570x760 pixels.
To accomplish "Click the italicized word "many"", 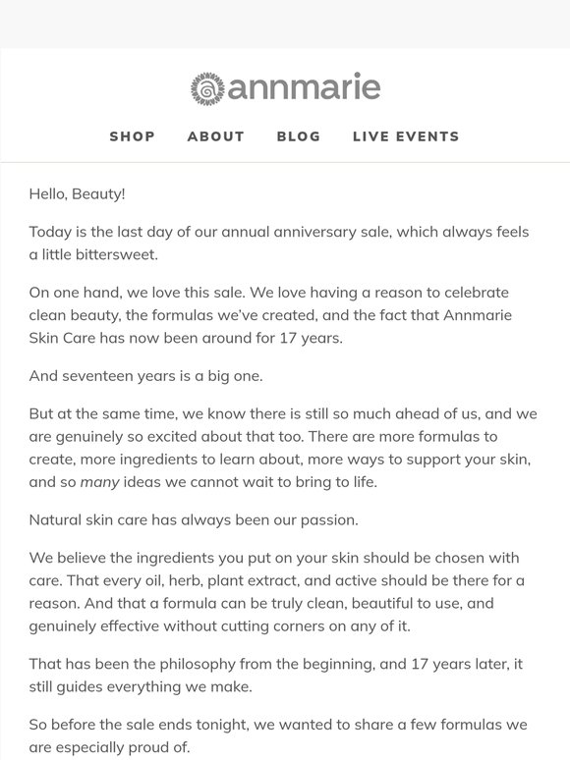I will click(x=99, y=482).
